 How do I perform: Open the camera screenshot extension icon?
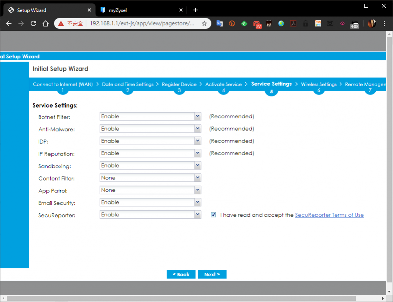click(330, 23)
